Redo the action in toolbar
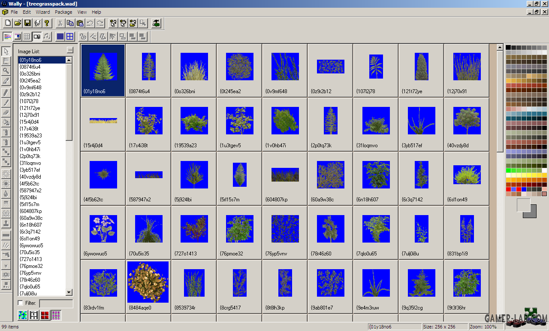This screenshot has width=549, height=331. (100, 23)
